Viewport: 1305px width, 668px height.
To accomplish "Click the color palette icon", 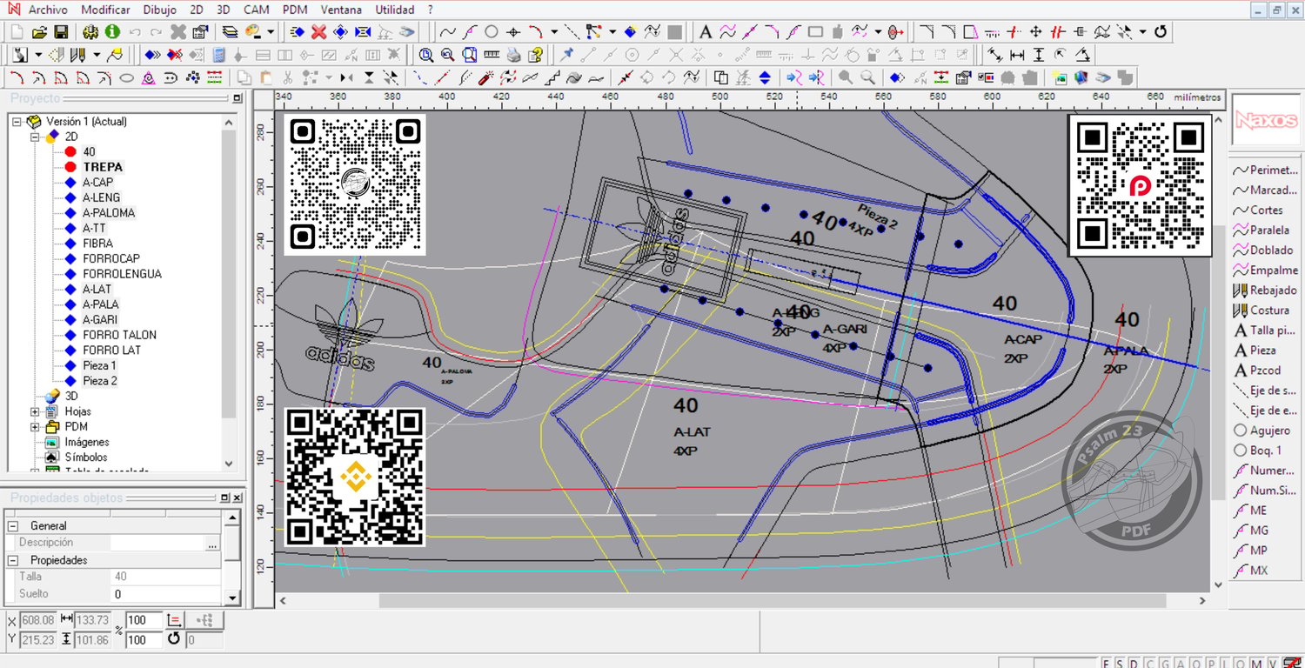I will (253, 32).
